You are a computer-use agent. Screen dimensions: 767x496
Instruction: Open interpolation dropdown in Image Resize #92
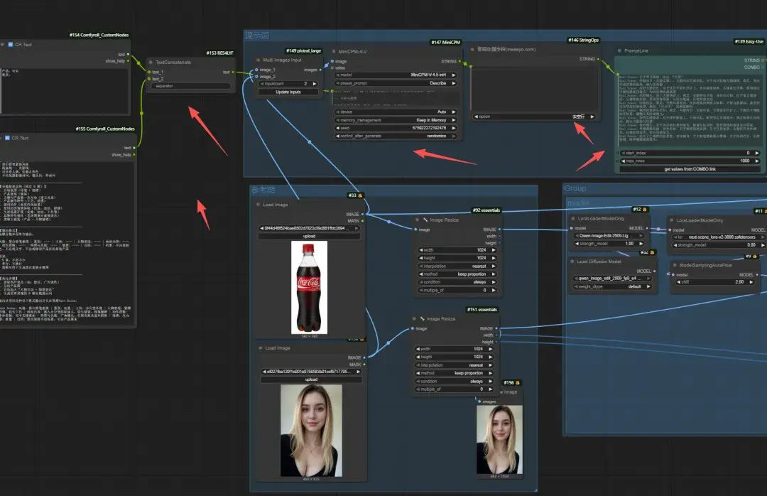coord(457,266)
